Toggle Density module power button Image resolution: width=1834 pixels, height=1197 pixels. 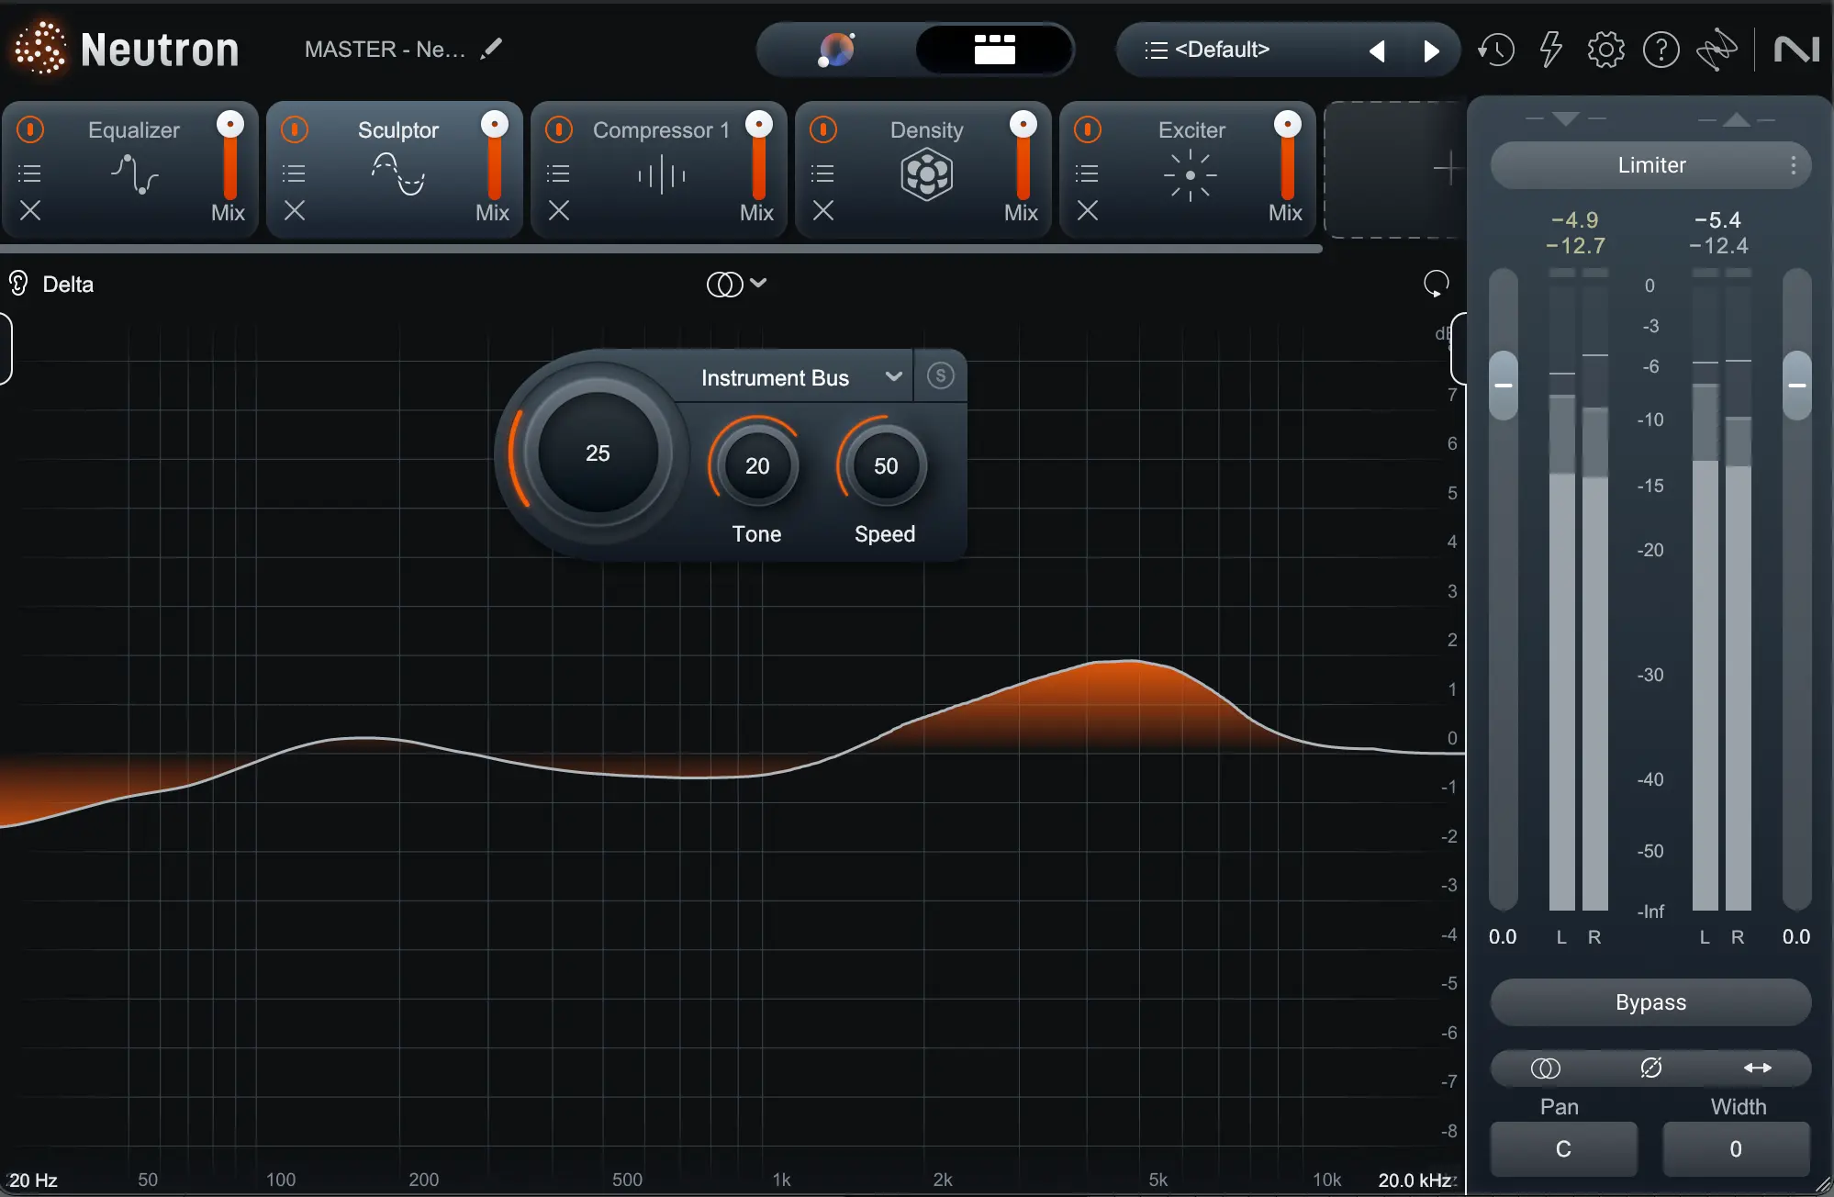tap(823, 129)
